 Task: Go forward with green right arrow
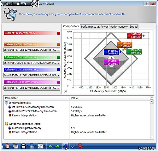57,146
